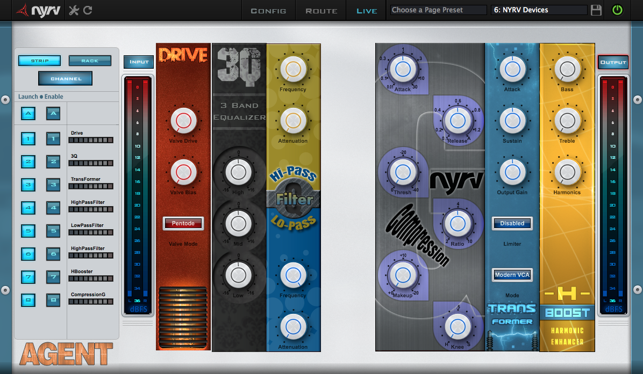Screen dimensions: 643x374
Task: Click the TransFormer Attack knob
Action: [512, 69]
